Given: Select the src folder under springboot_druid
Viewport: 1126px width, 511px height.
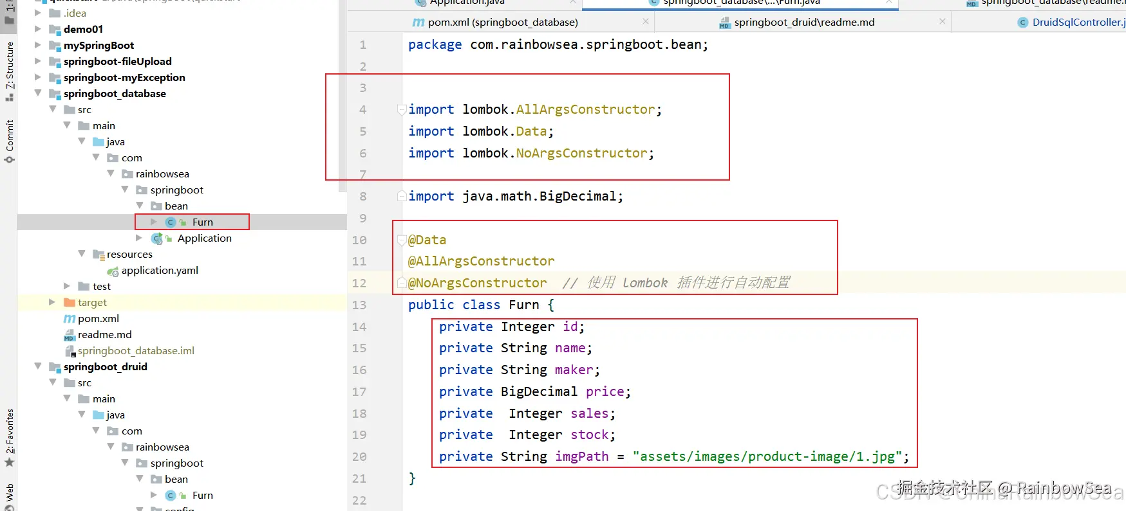Looking at the screenshot, I should pyautogui.click(x=84, y=382).
